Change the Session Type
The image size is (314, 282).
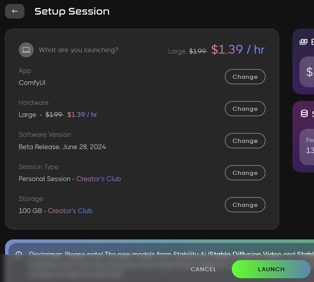[245, 173]
